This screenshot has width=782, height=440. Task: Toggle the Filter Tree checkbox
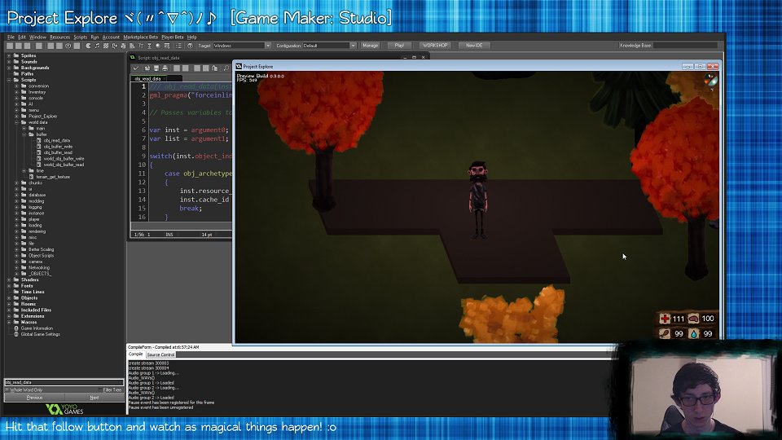101,390
